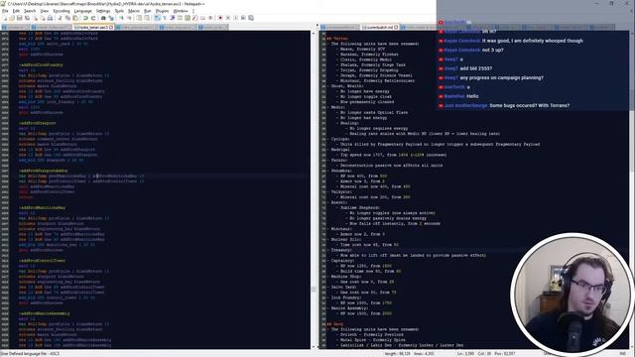Click chat message 'add bld 2555?'
The width and height of the screenshot is (635, 357).
pyautogui.click(x=476, y=68)
